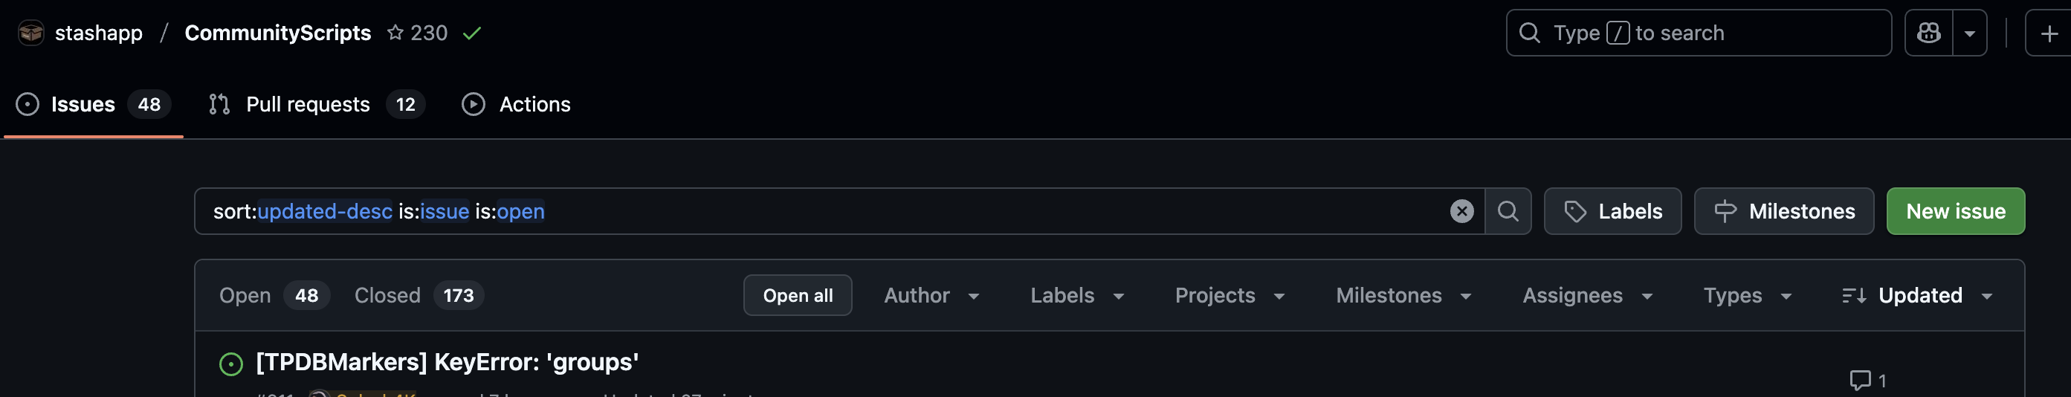Star the CommunityScripts repository

(395, 33)
